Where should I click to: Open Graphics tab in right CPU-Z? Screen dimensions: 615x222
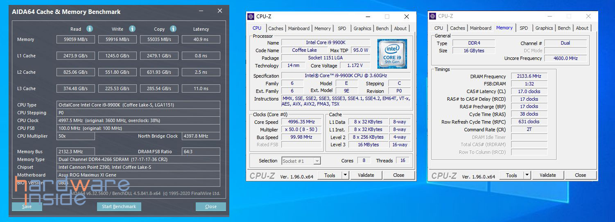pos(544,28)
